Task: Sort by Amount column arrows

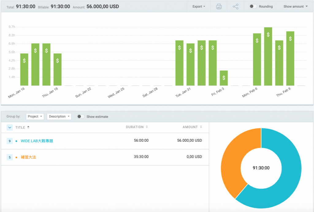Action: pyautogui.click(x=201, y=127)
